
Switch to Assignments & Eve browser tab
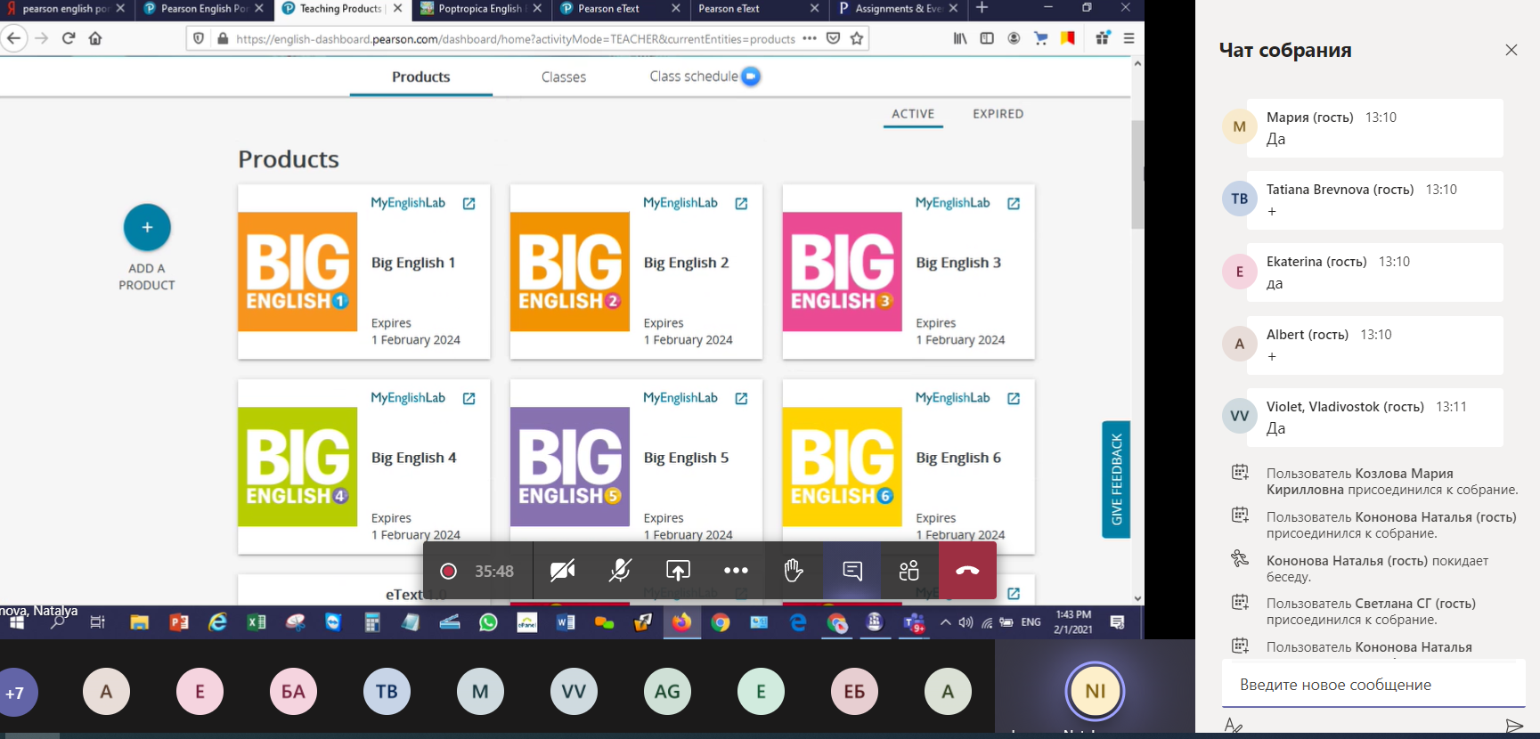coord(896,9)
